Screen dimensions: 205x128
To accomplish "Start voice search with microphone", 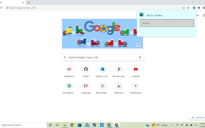I will pos(140,57).
